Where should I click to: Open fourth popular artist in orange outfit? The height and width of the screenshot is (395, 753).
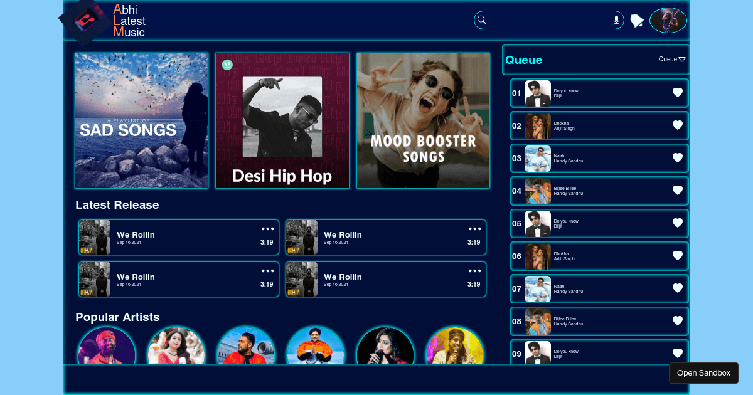(x=316, y=345)
